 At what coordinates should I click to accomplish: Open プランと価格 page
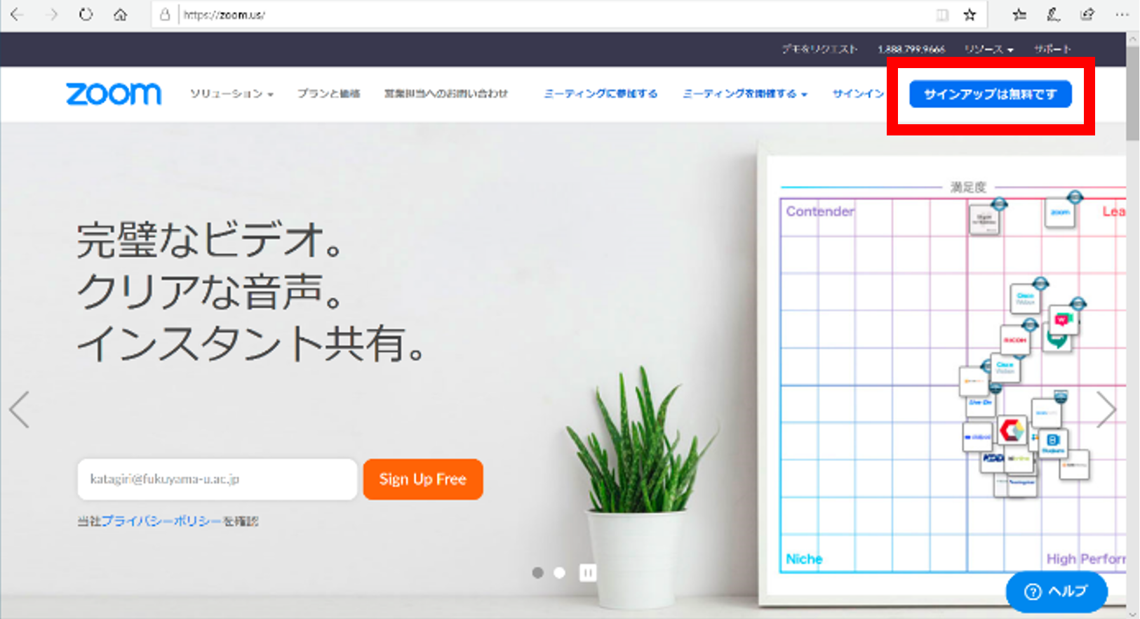point(328,93)
